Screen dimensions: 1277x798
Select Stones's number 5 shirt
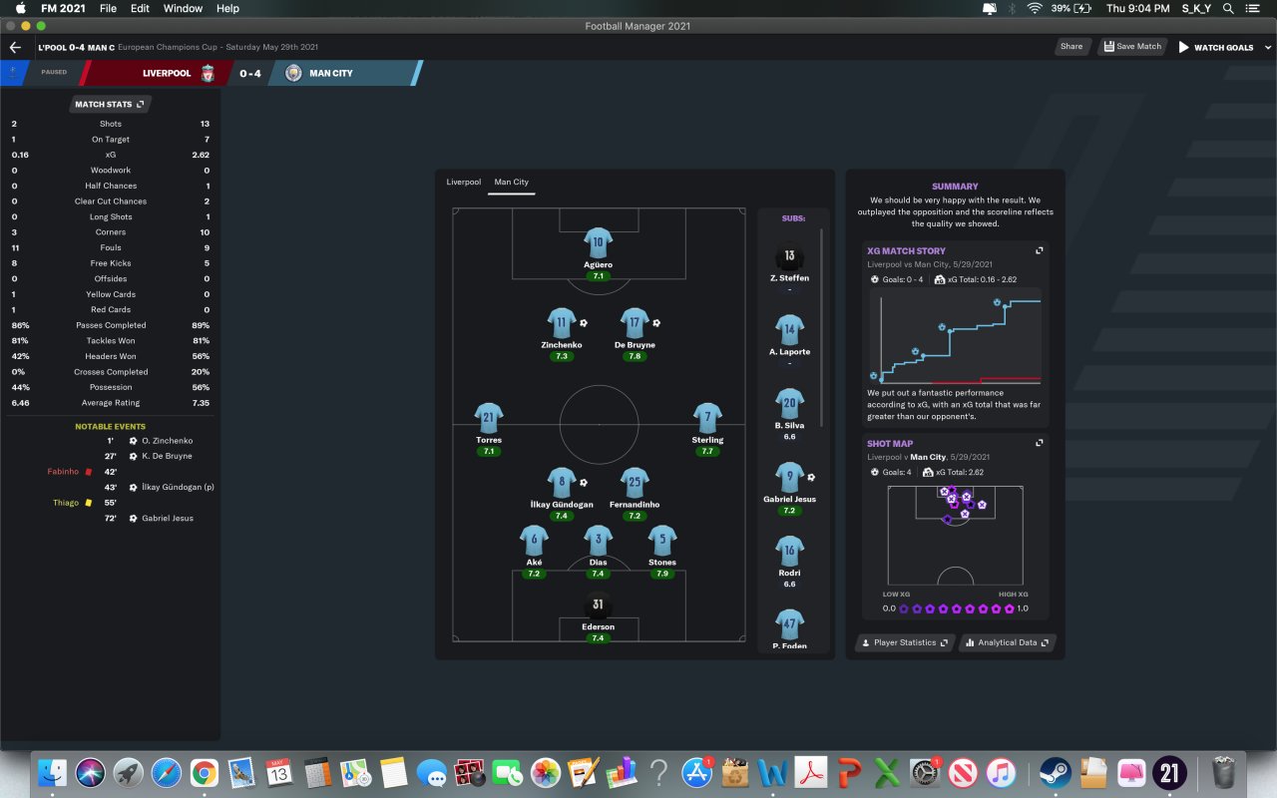tap(662, 541)
